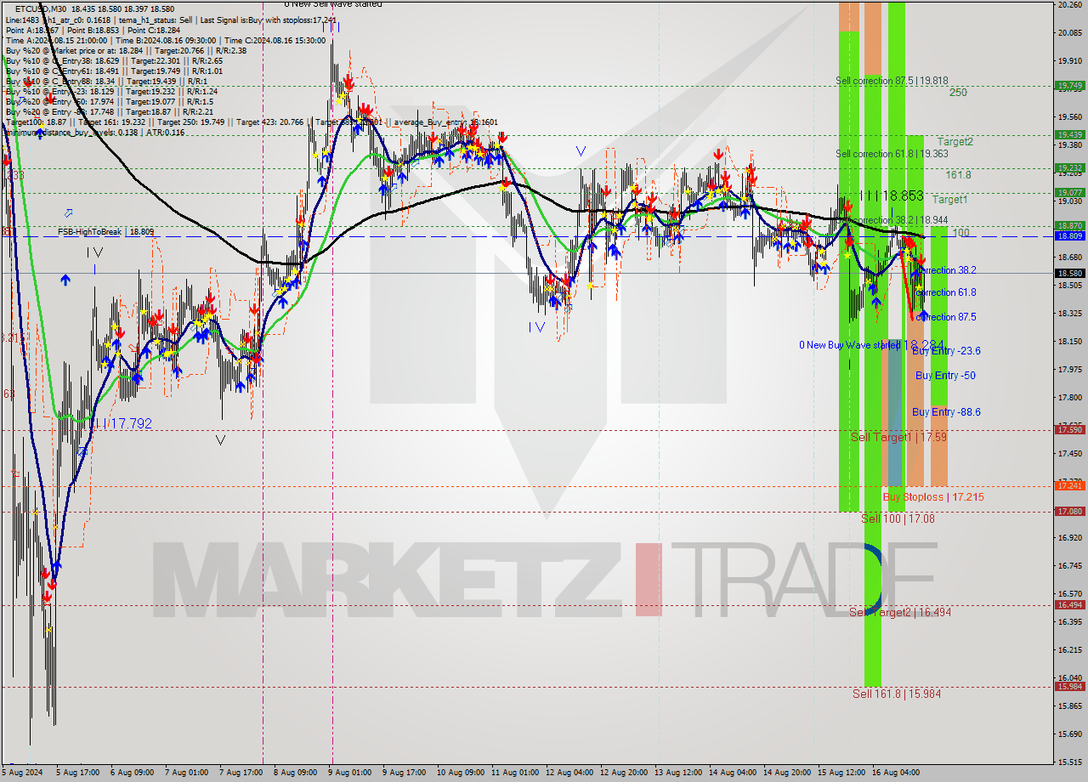Click the Target1 label
The width and height of the screenshot is (1088, 782).
point(949,200)
